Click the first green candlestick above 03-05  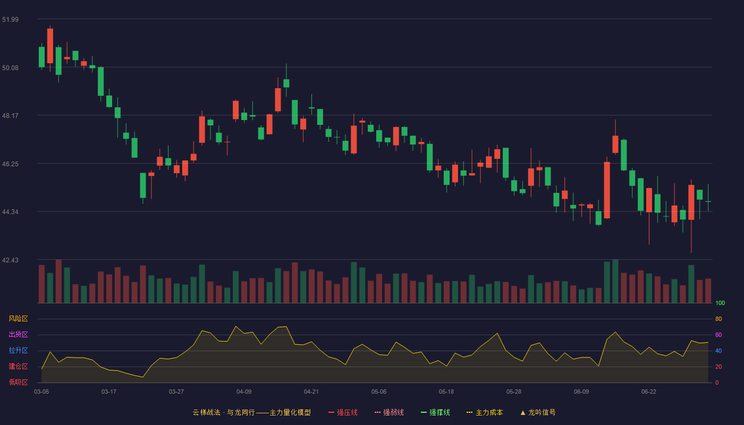tap(41, 57)
